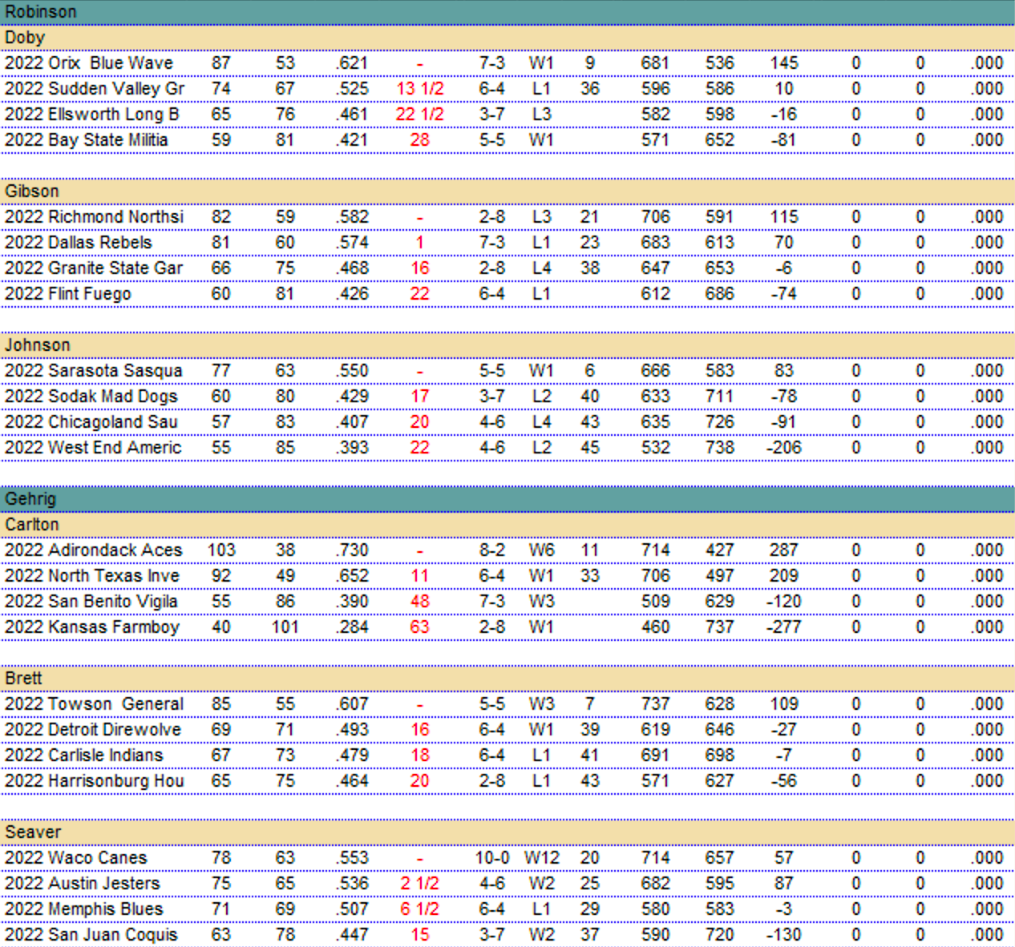Click Bay State Militia games behind 28
Viewport: 1015px width, 947px height.
[x=420, y=140]
